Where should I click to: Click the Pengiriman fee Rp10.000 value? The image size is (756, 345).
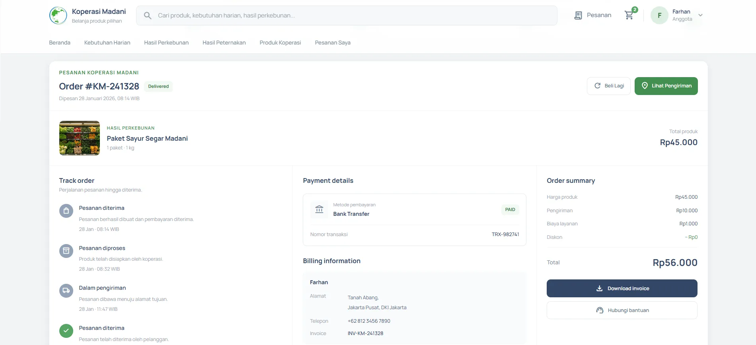coord(687,211)
